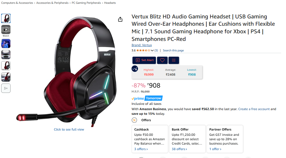Open the Brand: Vertux link
286x158 pixels.
142,45
